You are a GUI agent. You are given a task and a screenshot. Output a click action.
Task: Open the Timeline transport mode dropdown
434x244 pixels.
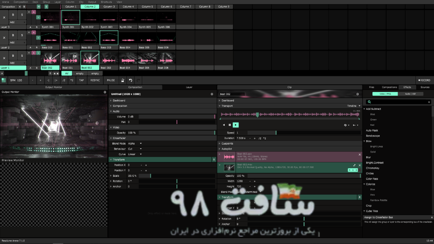(354, 106)
